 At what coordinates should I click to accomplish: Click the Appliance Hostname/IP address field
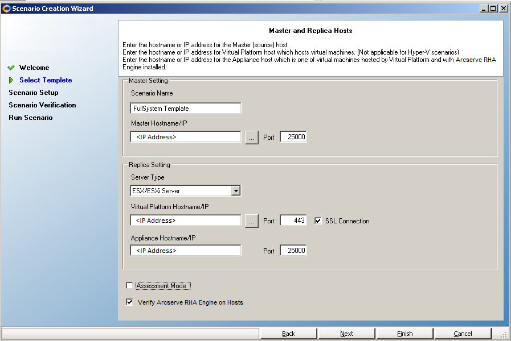tap(186, 251)
